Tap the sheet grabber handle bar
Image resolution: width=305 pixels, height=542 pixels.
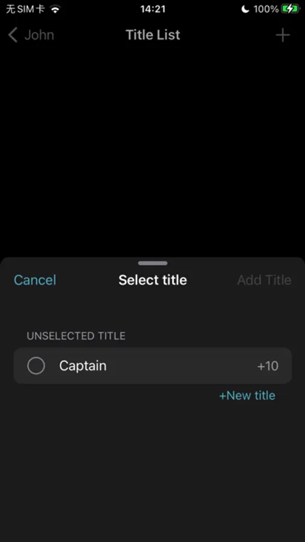(x=153, y=263)
